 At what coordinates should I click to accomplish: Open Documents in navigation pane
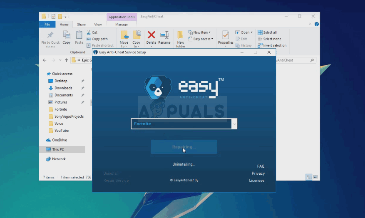click(61, 95)
